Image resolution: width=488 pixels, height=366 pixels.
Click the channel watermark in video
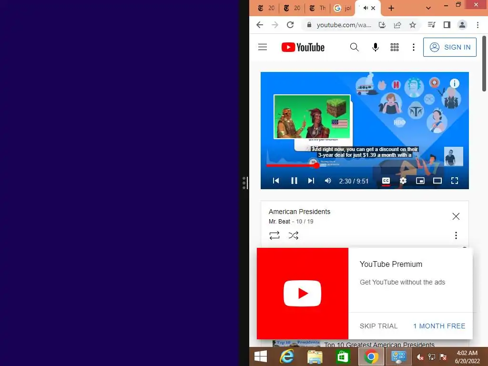click(x=454, y=156)
